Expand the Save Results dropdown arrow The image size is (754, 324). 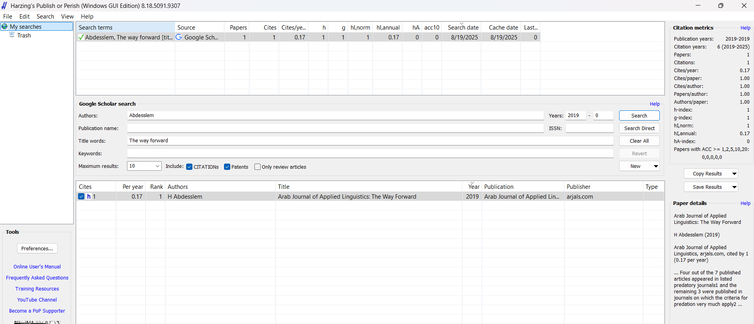[x=734, y=187]
